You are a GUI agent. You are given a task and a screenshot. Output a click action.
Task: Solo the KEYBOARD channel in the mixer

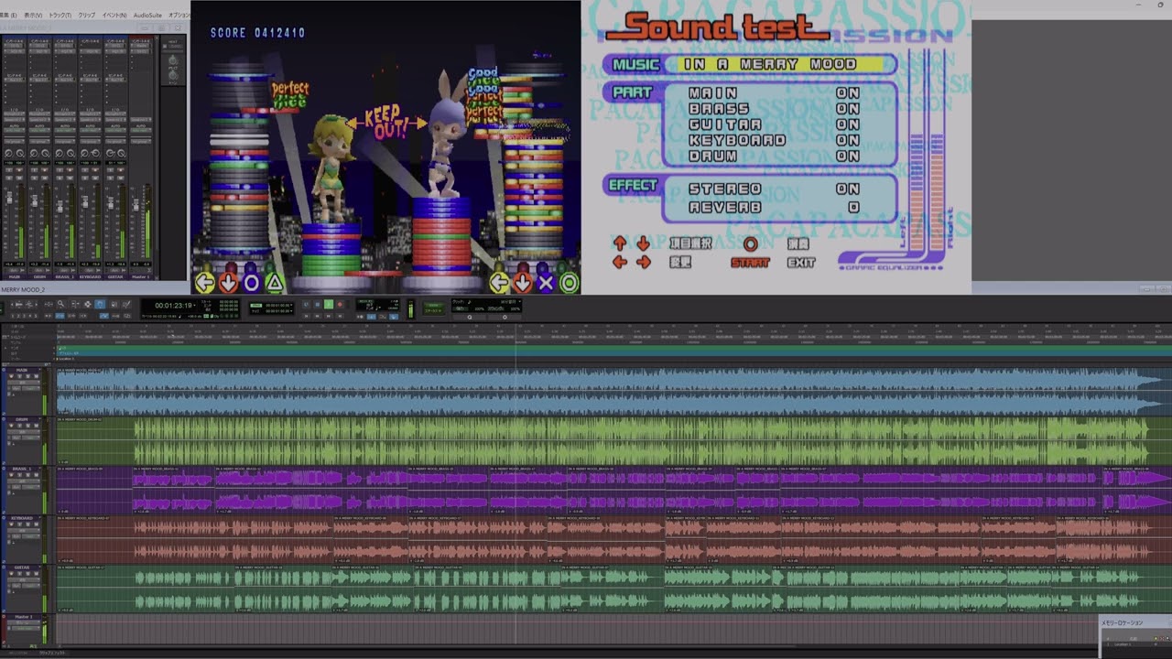[x=85, y=178]
